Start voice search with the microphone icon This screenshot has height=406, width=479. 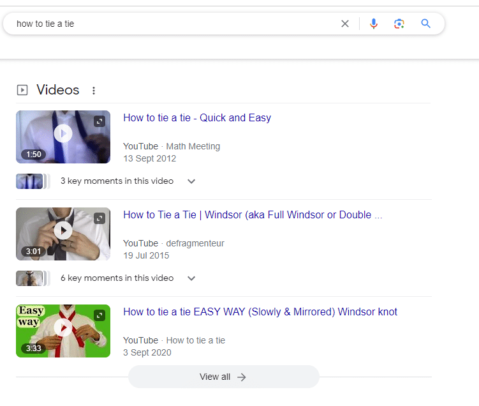tap(374, 24)
